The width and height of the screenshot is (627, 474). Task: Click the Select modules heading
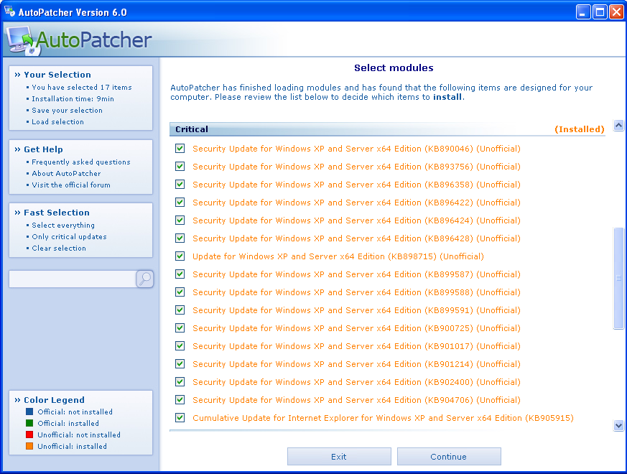pos(394,68)
